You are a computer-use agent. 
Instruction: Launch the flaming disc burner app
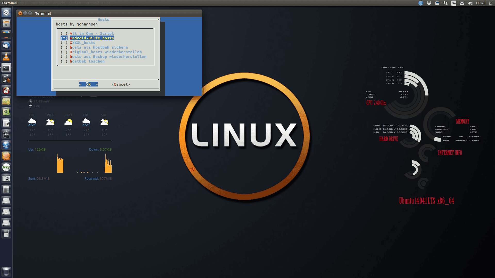6,90
